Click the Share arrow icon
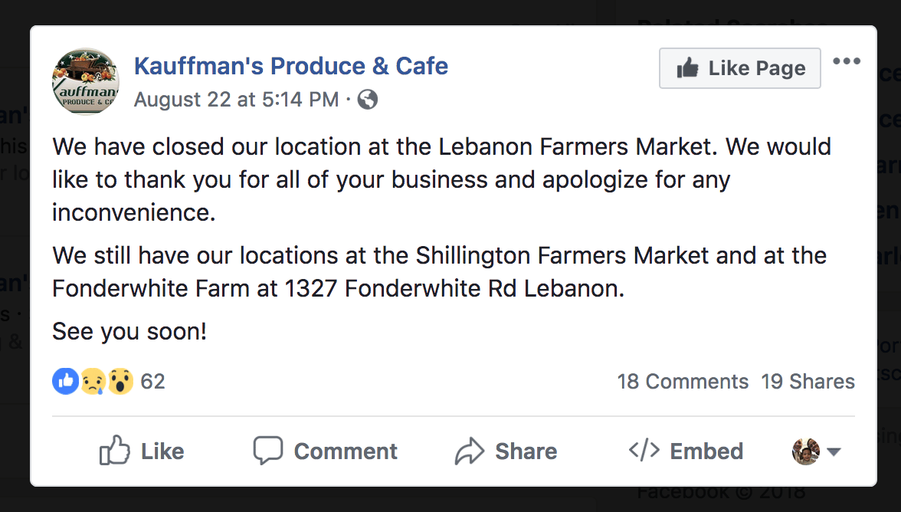Image resolution: width=901 pixels, height=512 pixels. tap(470, 451)
